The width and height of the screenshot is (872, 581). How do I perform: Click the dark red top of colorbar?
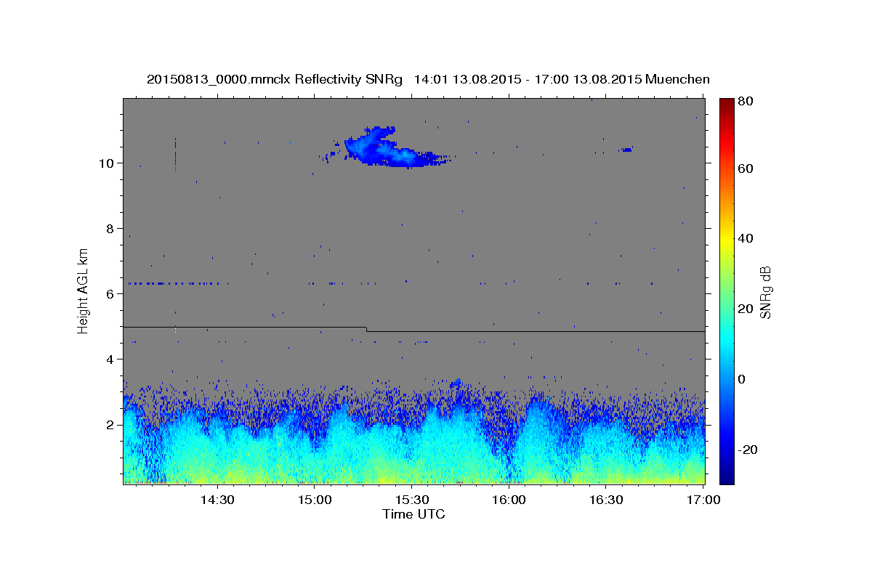pyautogui.click(x=726, y=103)
